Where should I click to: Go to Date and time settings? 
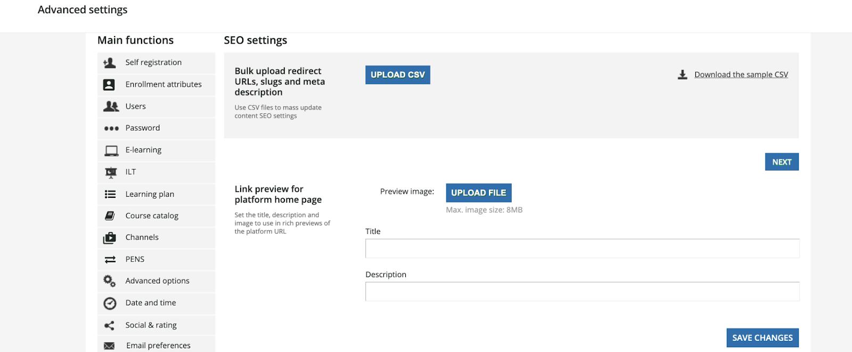(151, 303)
